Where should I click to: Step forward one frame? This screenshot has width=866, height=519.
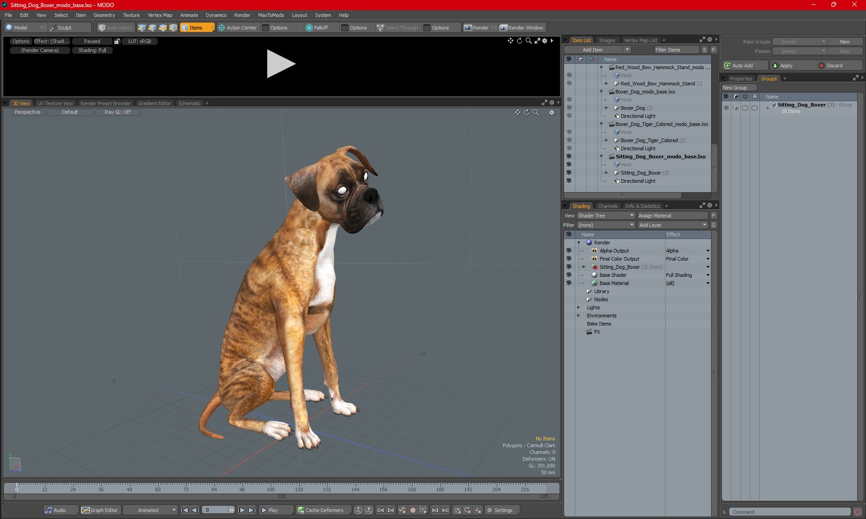(x=242, y=510)
